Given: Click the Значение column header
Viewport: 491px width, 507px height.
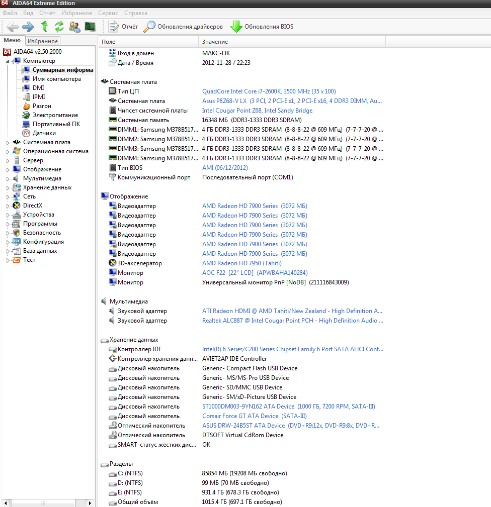Looking at the screenshot, I should click(x=292, y=42).
